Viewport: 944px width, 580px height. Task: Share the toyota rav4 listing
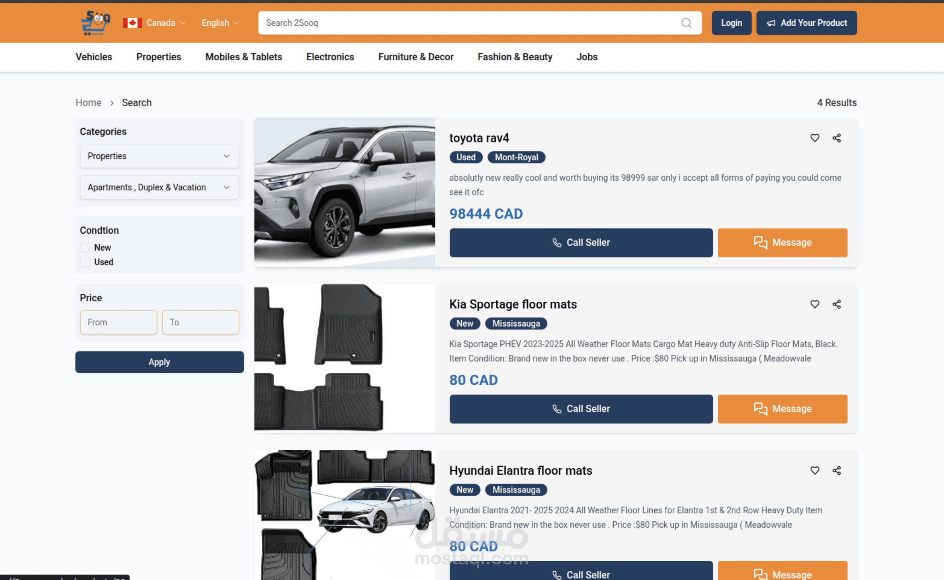[x=837, y=138]
